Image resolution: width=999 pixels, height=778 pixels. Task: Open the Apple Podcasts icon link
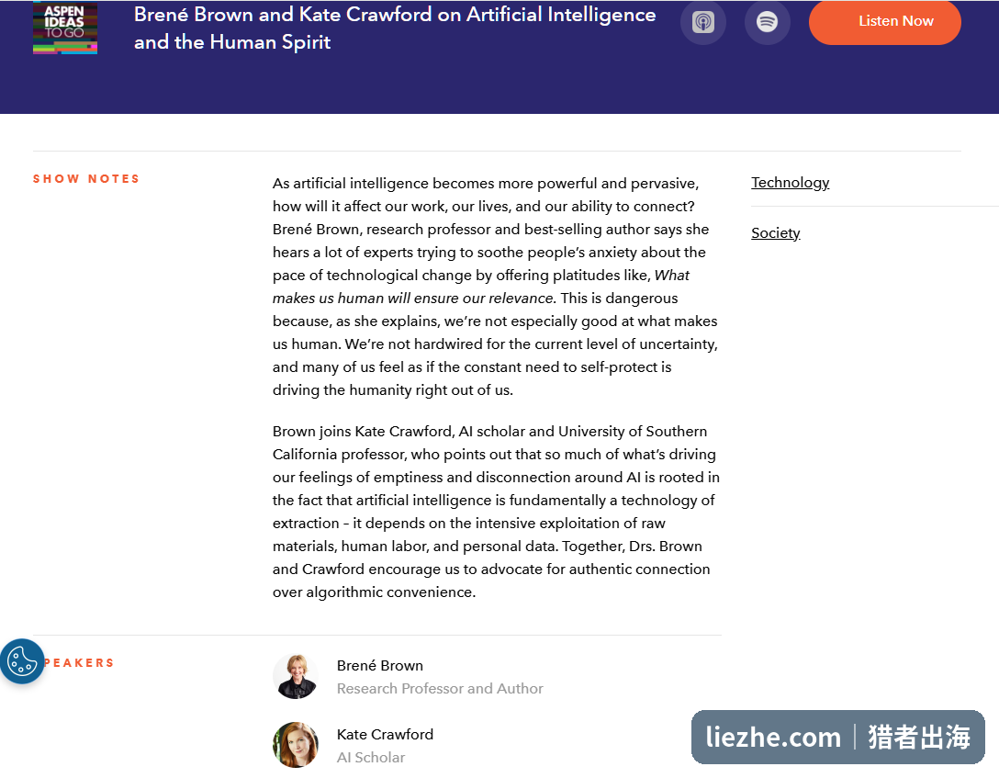[x=703, y=22]
